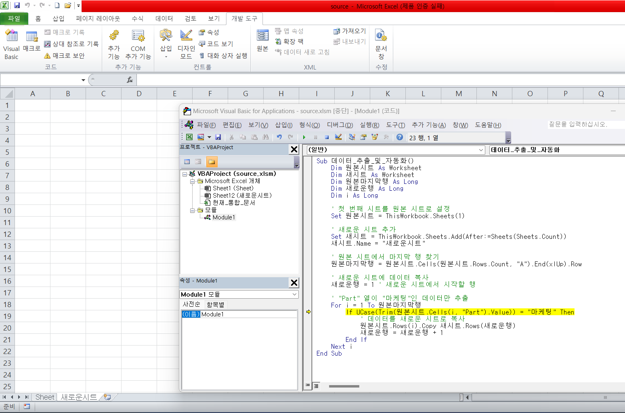Click 가져오기 XML import button
Screen dimensions: 625x413
click(x=350, y=31)
